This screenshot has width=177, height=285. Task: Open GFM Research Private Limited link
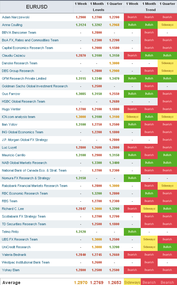[x=24, y=78]
